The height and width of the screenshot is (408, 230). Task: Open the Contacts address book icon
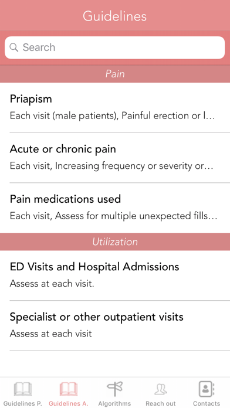207,389
